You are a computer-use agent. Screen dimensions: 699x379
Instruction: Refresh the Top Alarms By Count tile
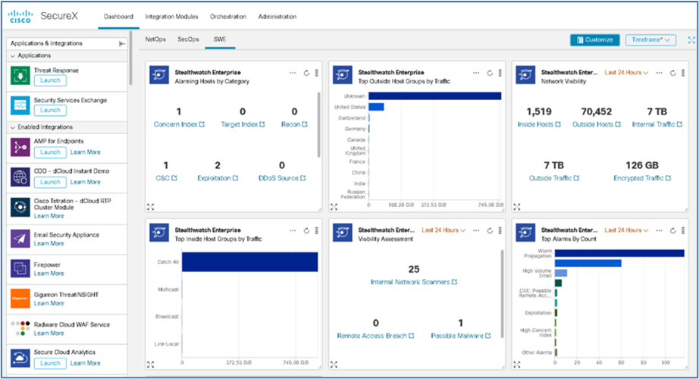672,230
